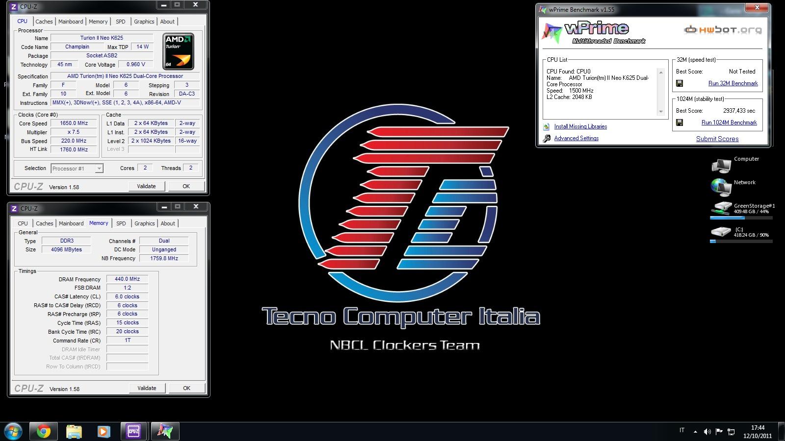Viewport: 785px width, 441px height.
Task: Click the AMD Turion processor logo
Action: [179, 51]
